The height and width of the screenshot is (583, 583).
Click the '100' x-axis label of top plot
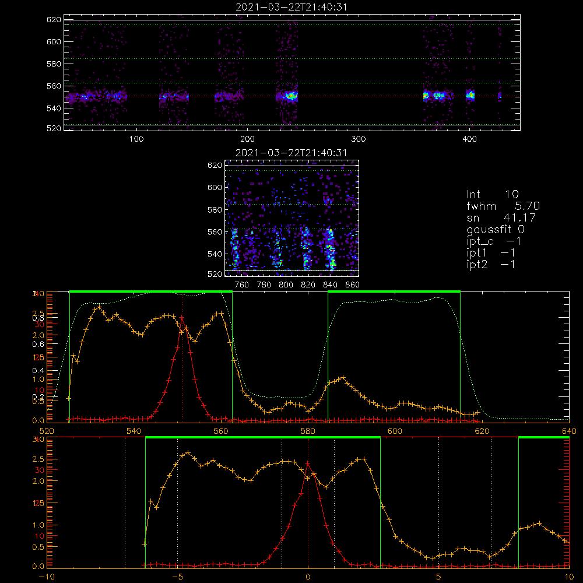click(136, 139)
